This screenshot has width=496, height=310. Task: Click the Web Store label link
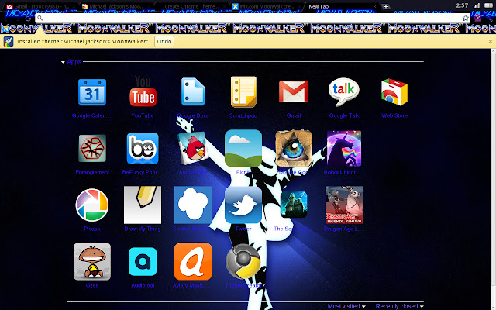[x=394, y=115]
